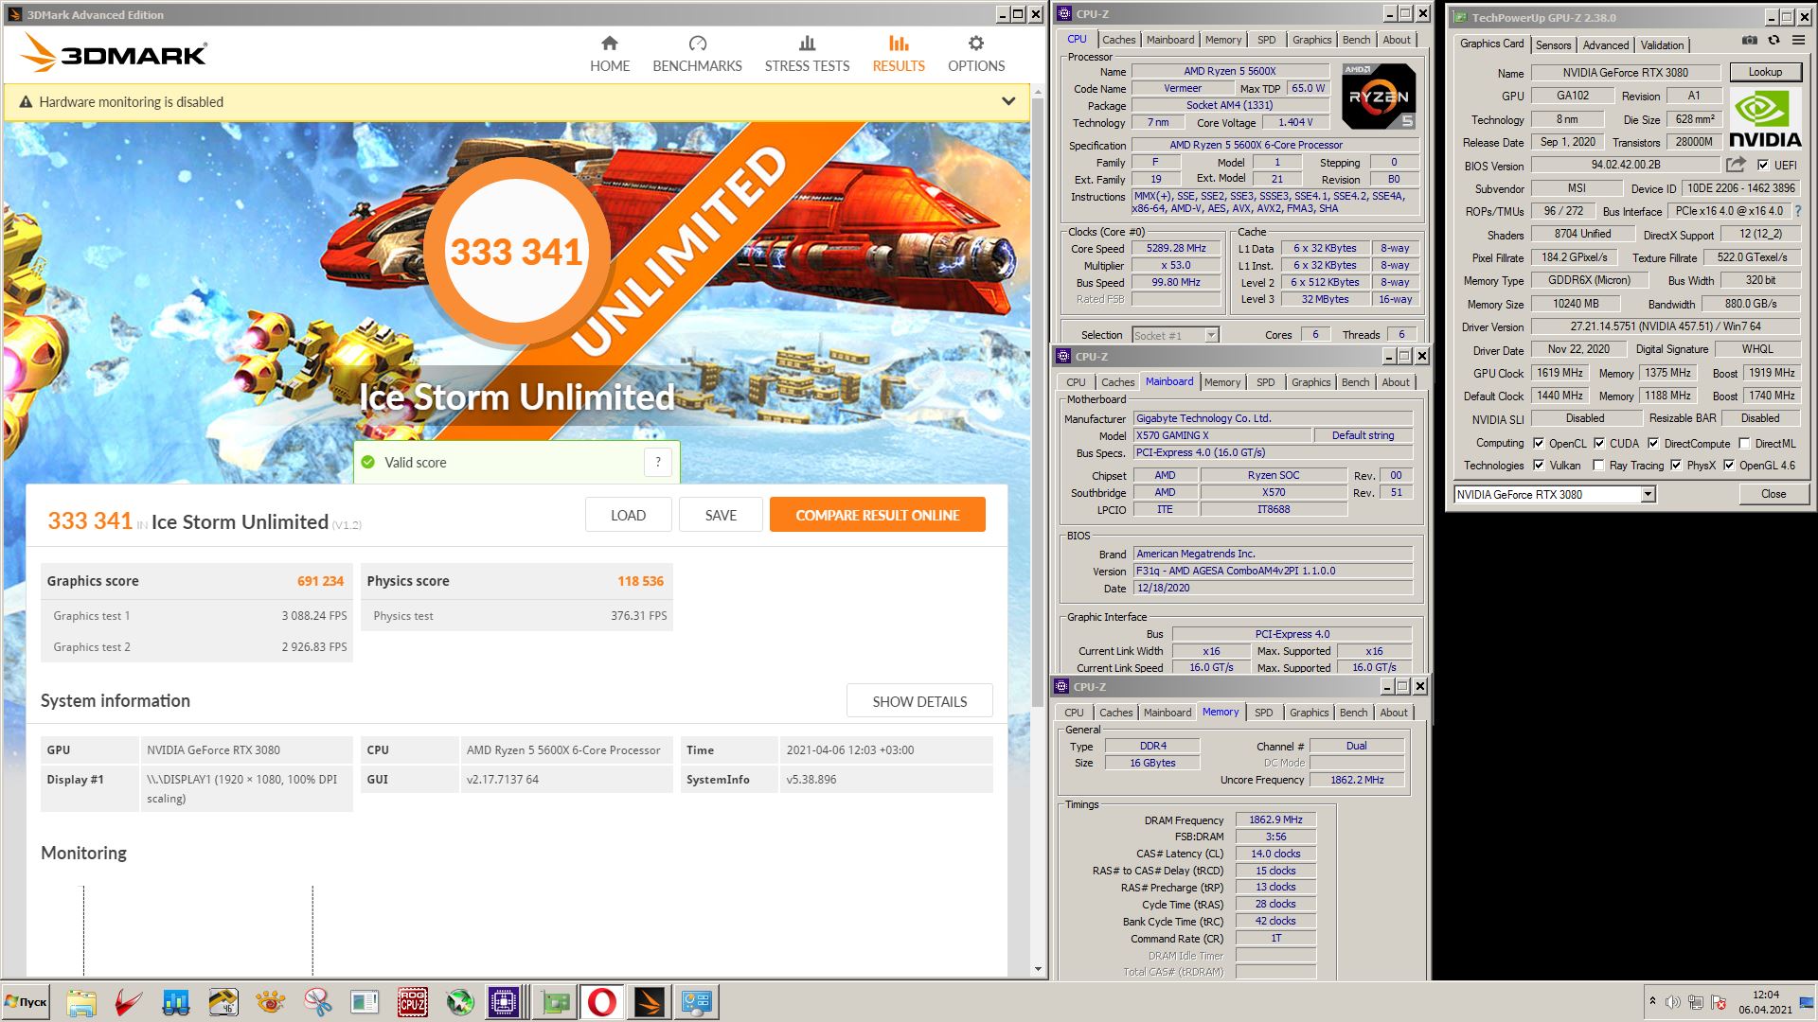Click the 3DMark scrollbar up arrow
The width and height of the screenshot is (1818, 1022).
coord(1038,94)
